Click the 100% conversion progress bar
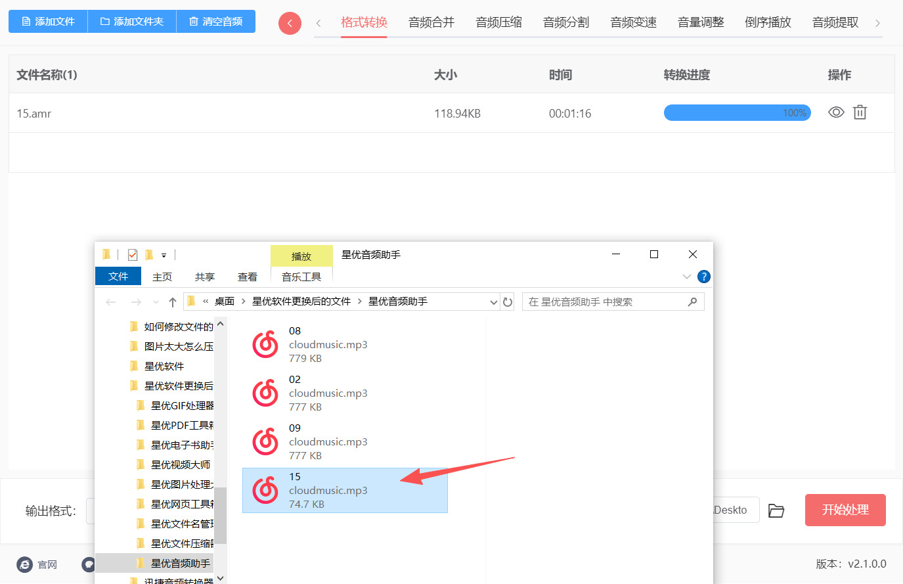This screenshot has width=903, height=584. (738, 113)
